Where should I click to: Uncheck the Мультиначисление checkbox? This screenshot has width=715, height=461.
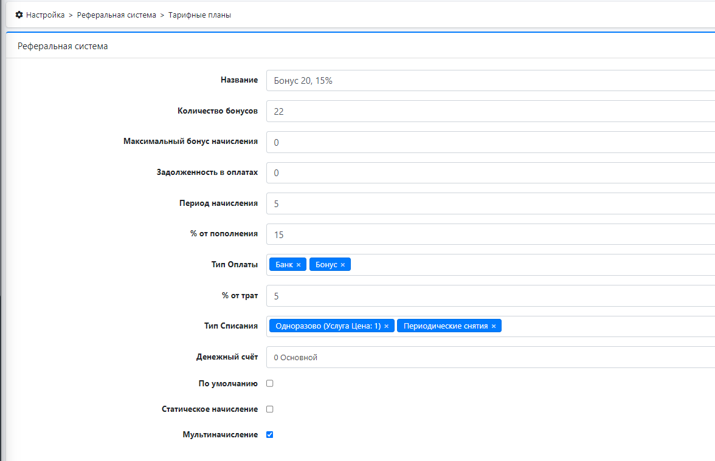point(270,435)
